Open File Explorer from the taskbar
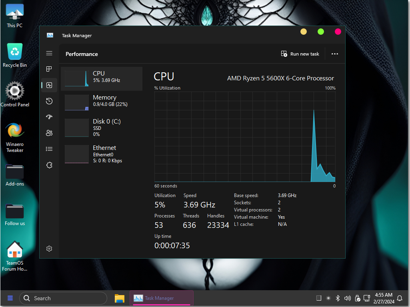 tap(119, 298)
